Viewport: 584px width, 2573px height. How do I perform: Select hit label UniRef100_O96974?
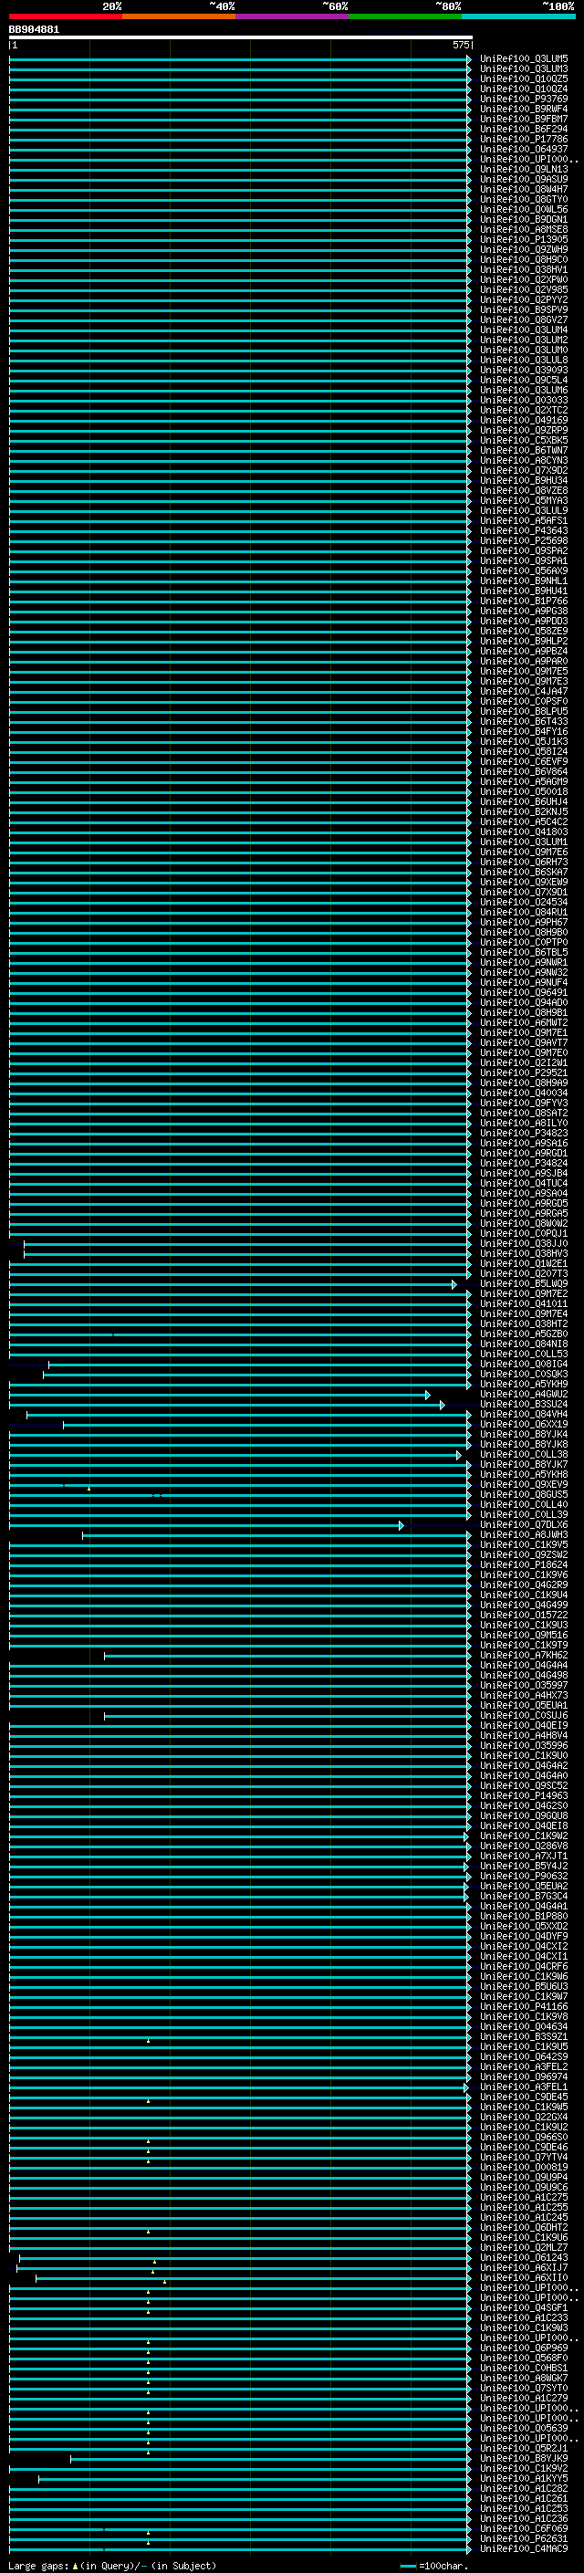[524, 2076]
